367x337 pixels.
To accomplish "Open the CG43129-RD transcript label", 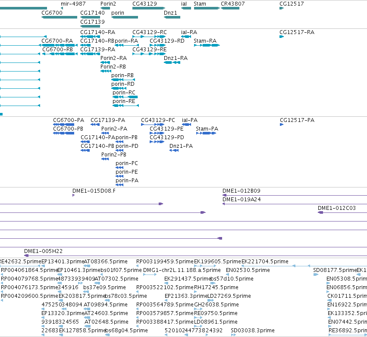I will pyautogui.click(x=167, y=41).
